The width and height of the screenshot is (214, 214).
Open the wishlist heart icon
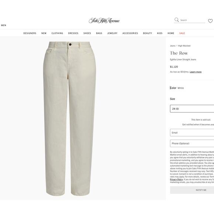click(x=210, y=21)
